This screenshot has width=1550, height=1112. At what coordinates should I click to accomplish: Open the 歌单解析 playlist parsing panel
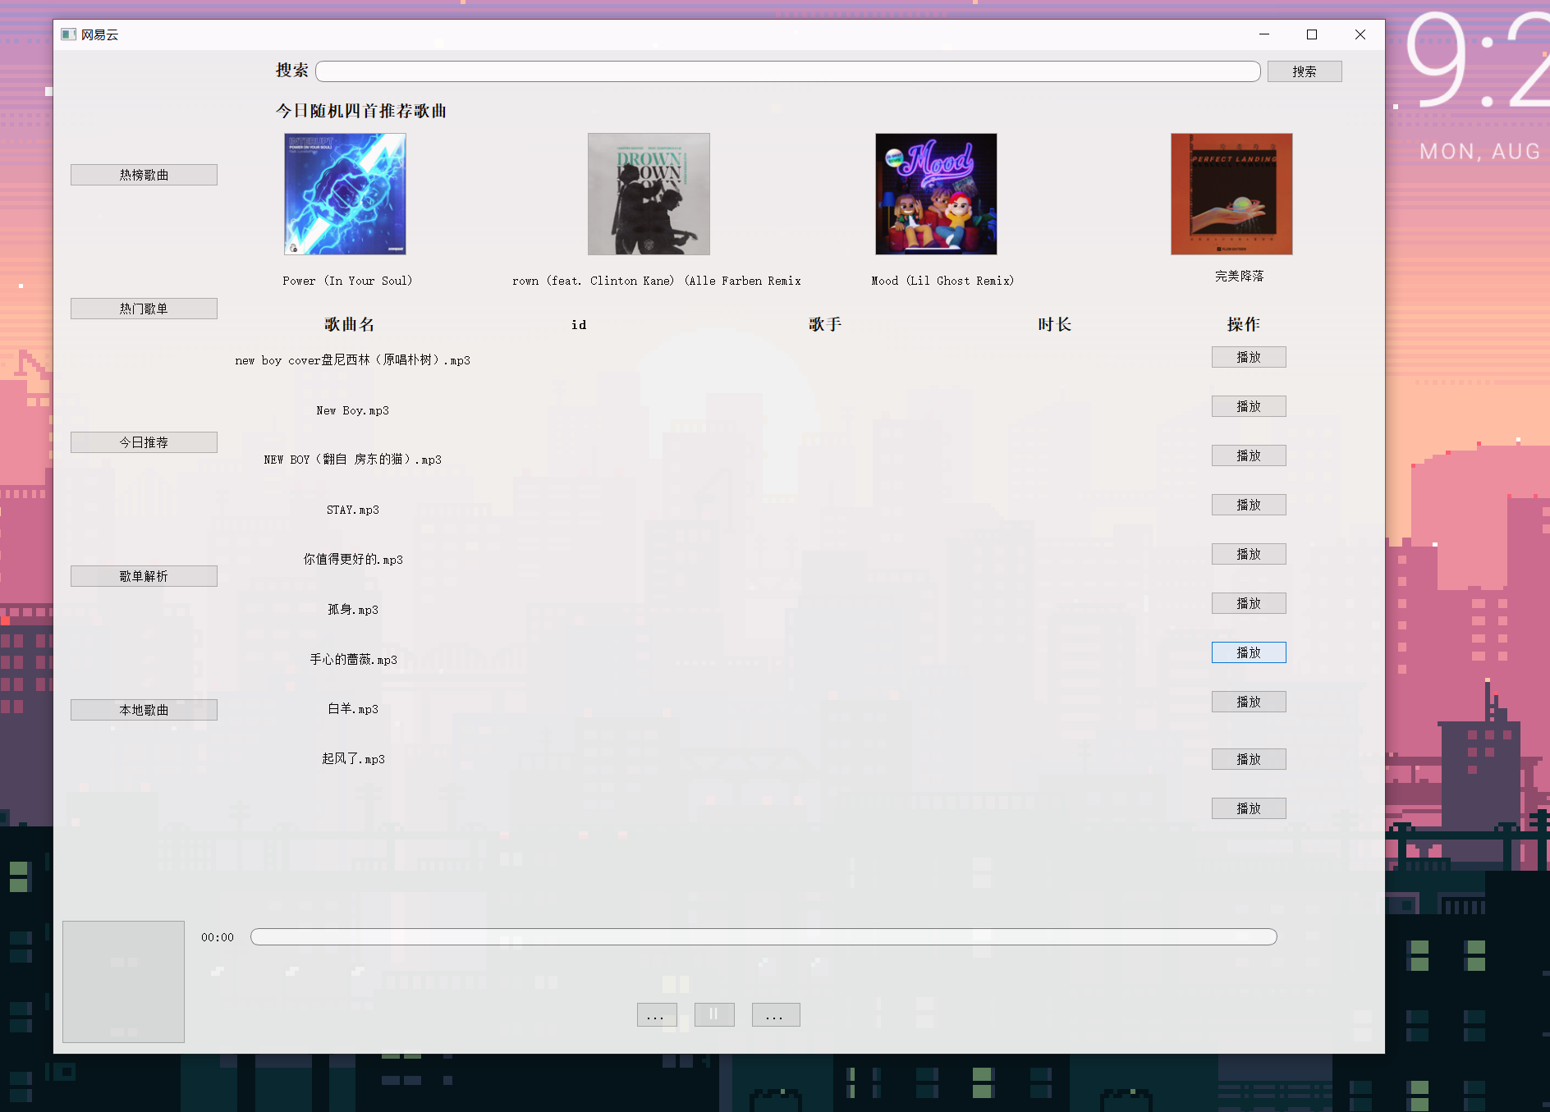point(144,575)
